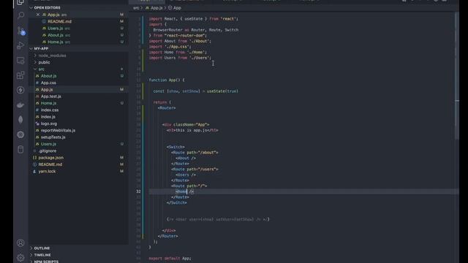Open logo.svg in the file tree
Image resolution: width=468 pixels, height=263 pixels.
click(78, 123)
